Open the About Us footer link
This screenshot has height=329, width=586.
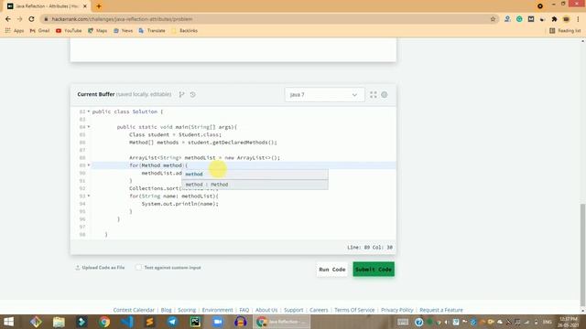tap(266, 310)
